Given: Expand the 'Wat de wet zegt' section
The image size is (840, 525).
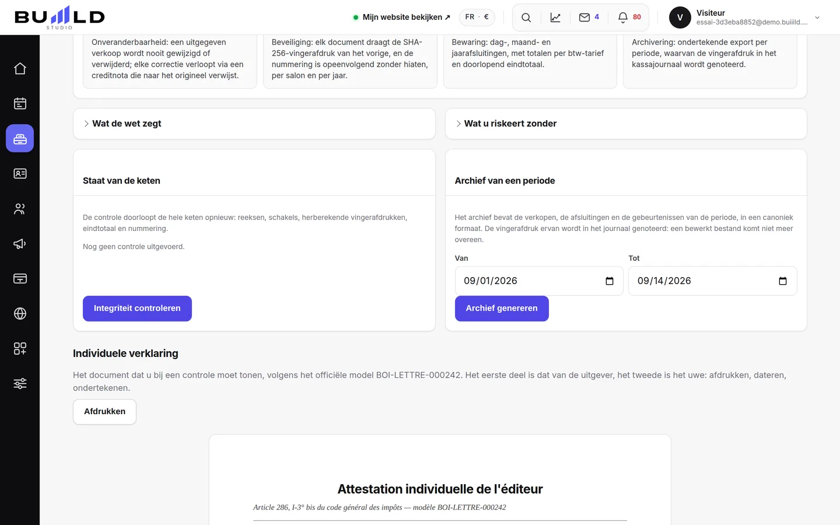Looking at the screenshot, I should pyautogui.click(x=254, y=124).
